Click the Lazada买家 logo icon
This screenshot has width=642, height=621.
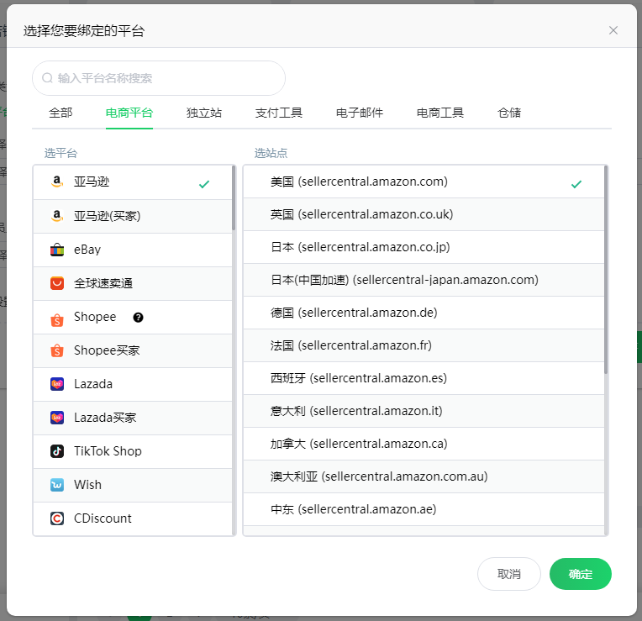click(x=57, y=418)
